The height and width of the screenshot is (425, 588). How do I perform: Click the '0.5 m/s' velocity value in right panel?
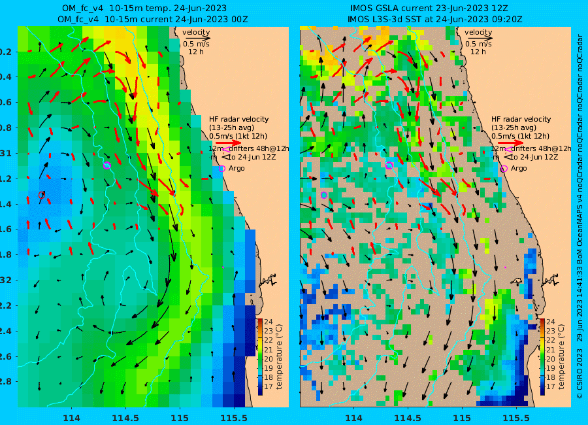point(478,44)
